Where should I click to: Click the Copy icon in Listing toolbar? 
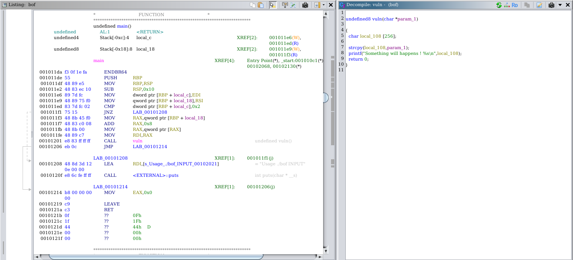[253, 5]
